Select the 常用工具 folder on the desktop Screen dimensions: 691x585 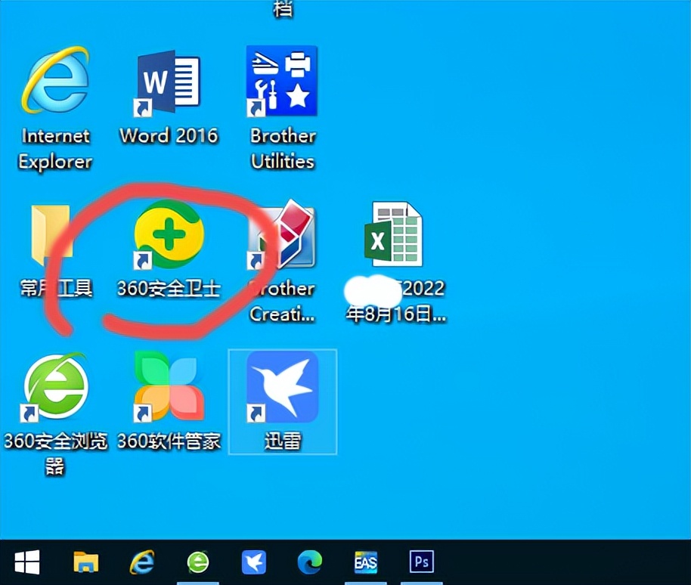(x=51, y=236)
